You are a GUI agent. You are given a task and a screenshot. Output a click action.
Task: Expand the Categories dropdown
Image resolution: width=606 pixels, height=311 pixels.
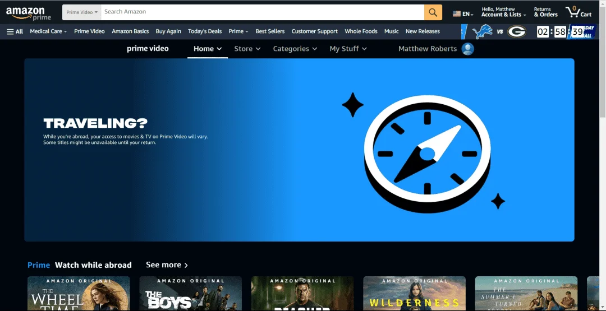(295, 49)
